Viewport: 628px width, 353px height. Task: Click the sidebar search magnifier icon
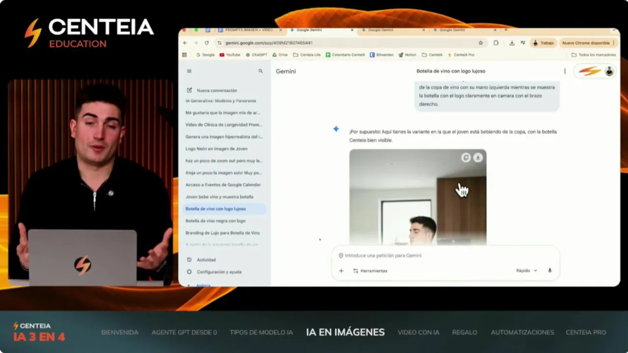click(261, 71)
